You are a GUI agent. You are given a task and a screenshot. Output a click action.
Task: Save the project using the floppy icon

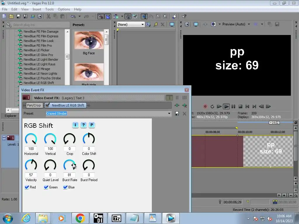click(18, 16)
